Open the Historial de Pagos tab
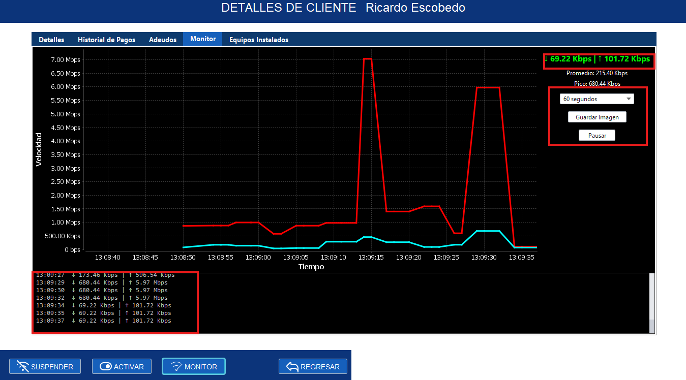 [x=106, y=39]
